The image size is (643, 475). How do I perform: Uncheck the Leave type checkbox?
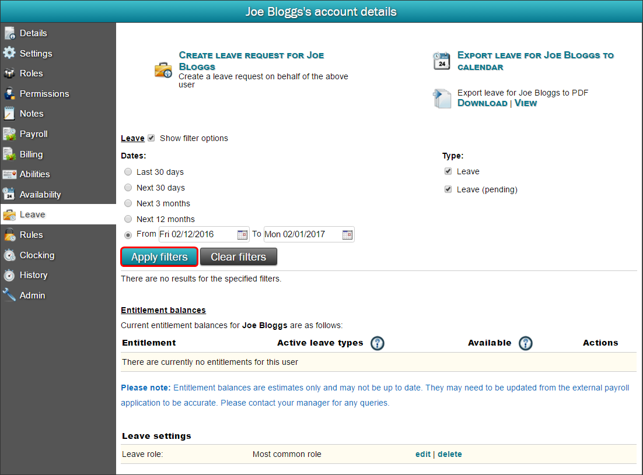click(x=448, y=171)
